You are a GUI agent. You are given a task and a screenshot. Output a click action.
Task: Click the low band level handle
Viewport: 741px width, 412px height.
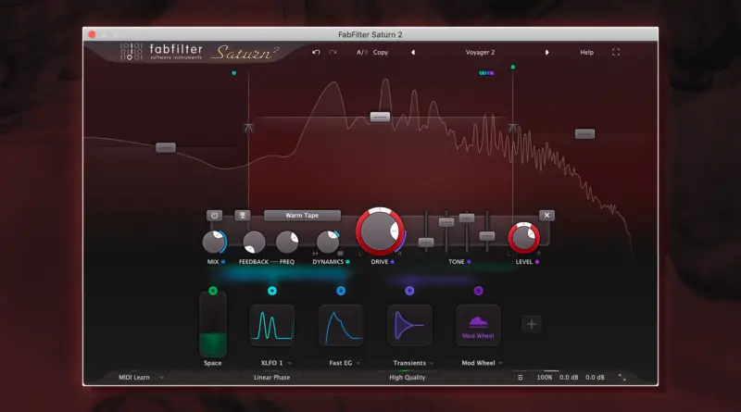[x=166, y=148]
